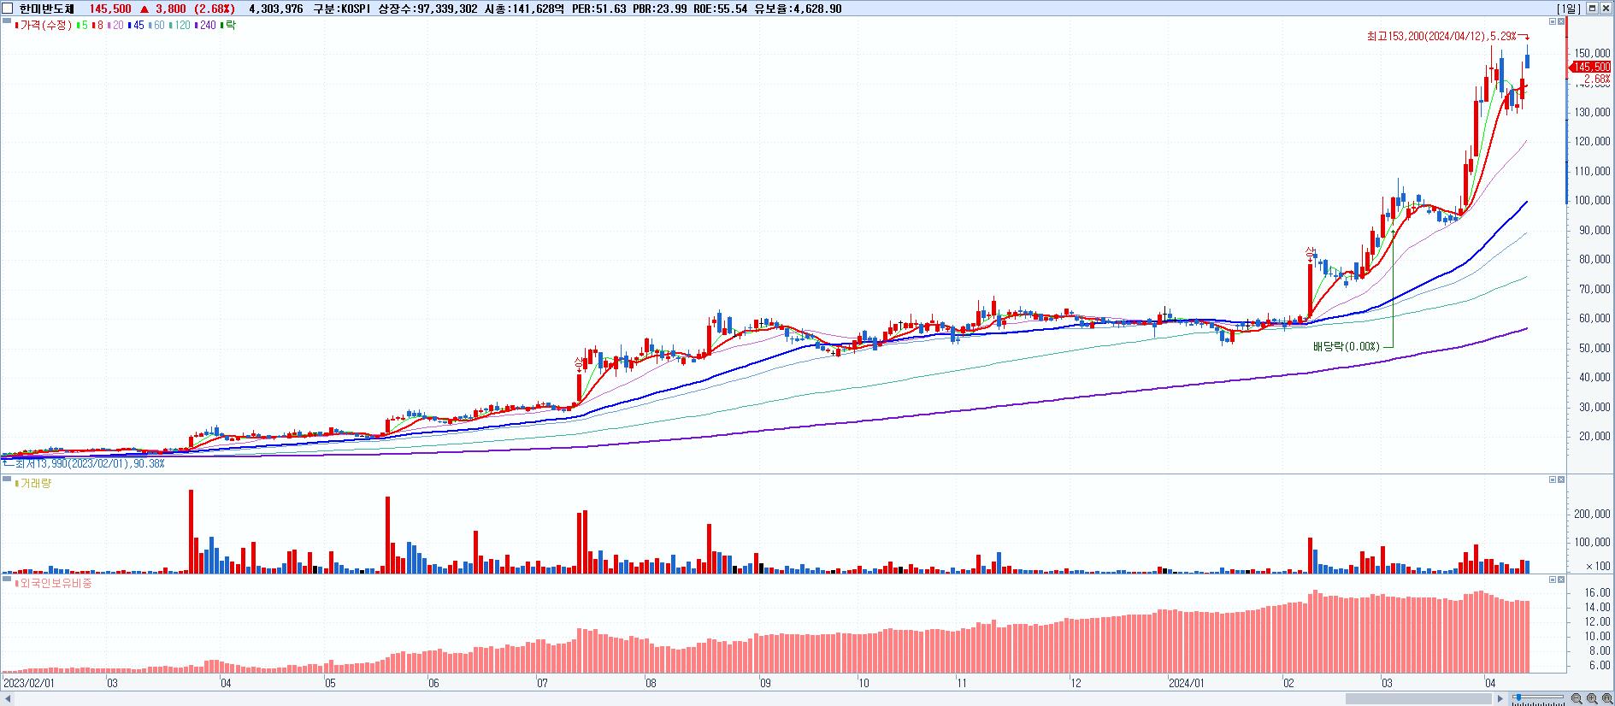Click the horizontal scrollbar thumb at bottom
This screenshot has width=1615, height=706.
(1418, 699)
